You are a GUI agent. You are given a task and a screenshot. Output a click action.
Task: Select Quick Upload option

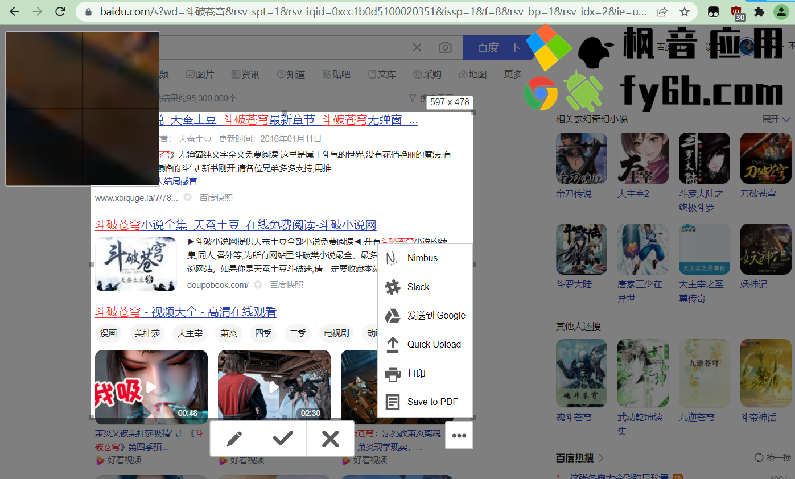point(426,345)
